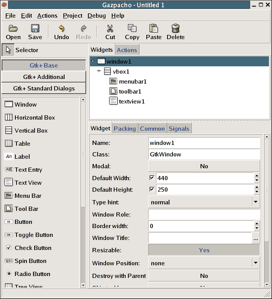The image size is (272, 299).
Task: Select menubar1 in the widget tree
Action: [x=128, y=81]
